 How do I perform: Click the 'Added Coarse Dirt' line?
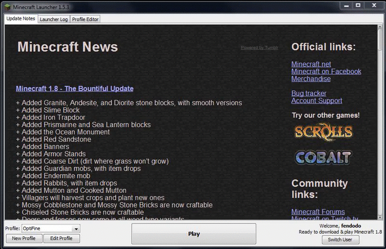coord(92,161)
